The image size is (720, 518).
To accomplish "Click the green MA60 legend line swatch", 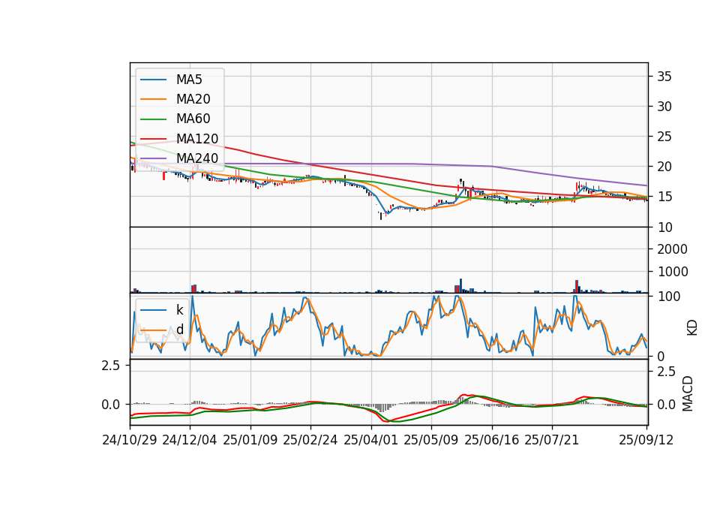I will click(x=153, y=119).
